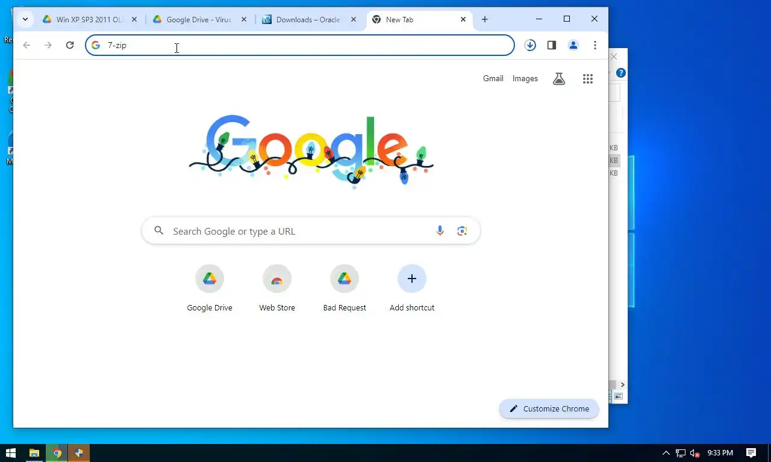Open the Windows notification center
The height and width of the screenshot is (462, 771).
751,453
